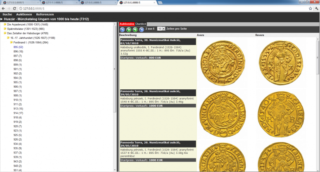View revers image of the 1540 coin
The height and width of the screenshot is (172, 320).
(281, 114)
